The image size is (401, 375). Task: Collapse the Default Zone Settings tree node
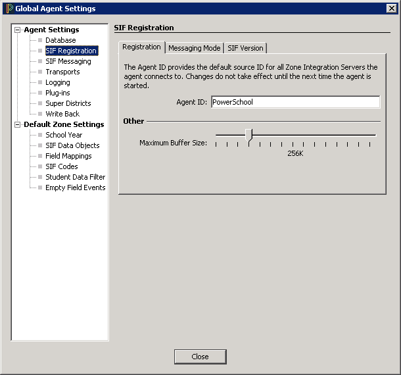[18, 124]
